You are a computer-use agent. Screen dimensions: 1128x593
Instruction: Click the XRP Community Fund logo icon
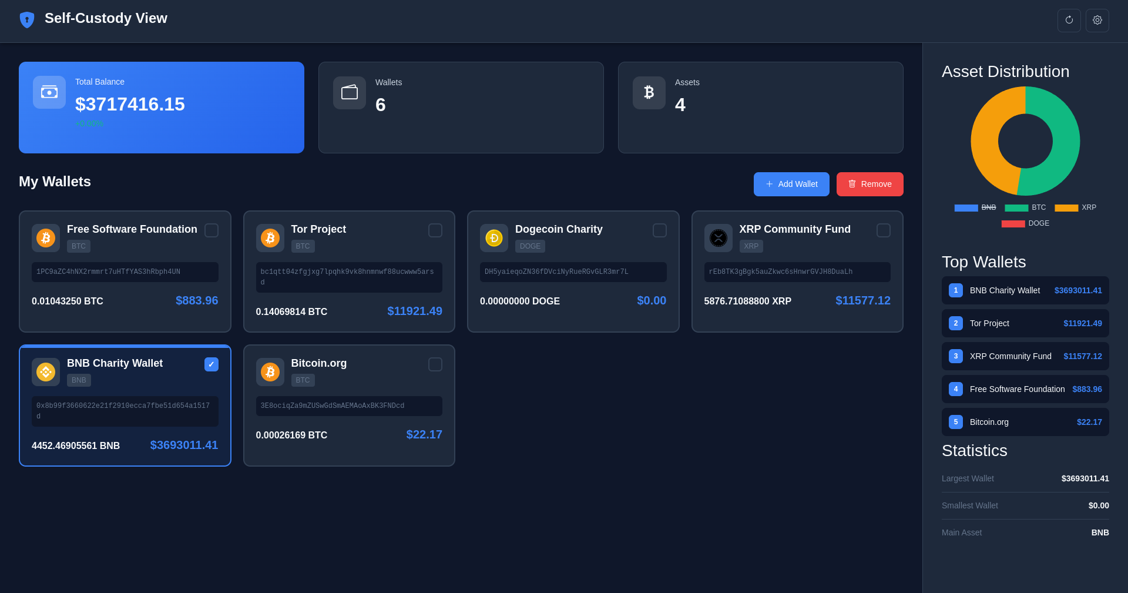point(718,238)
